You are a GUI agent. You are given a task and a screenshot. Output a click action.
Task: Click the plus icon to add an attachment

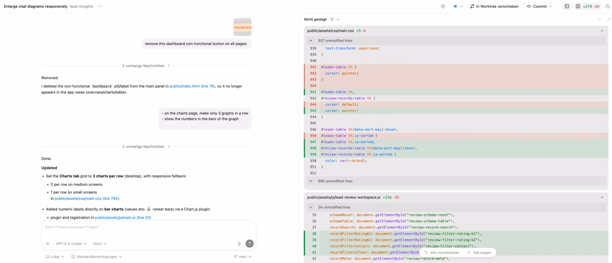coord(48,244)
